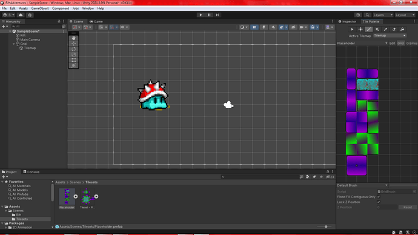
Task: Choose the Tile Palette Select tool
Action: pos(352,29)
